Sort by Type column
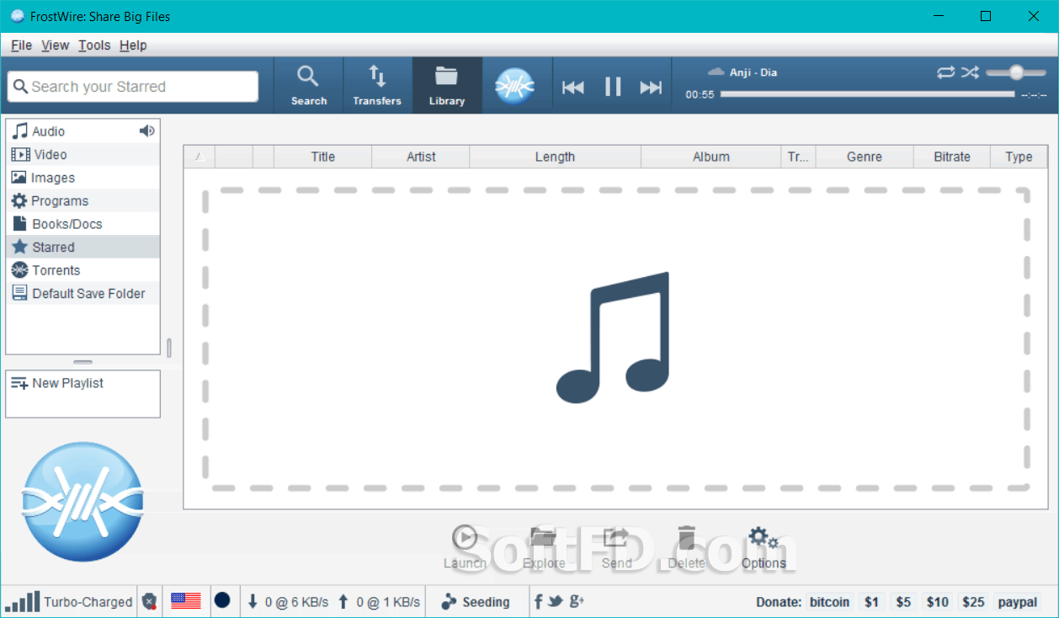This screenshot has height=618, width=1059. pos(1019,157)
